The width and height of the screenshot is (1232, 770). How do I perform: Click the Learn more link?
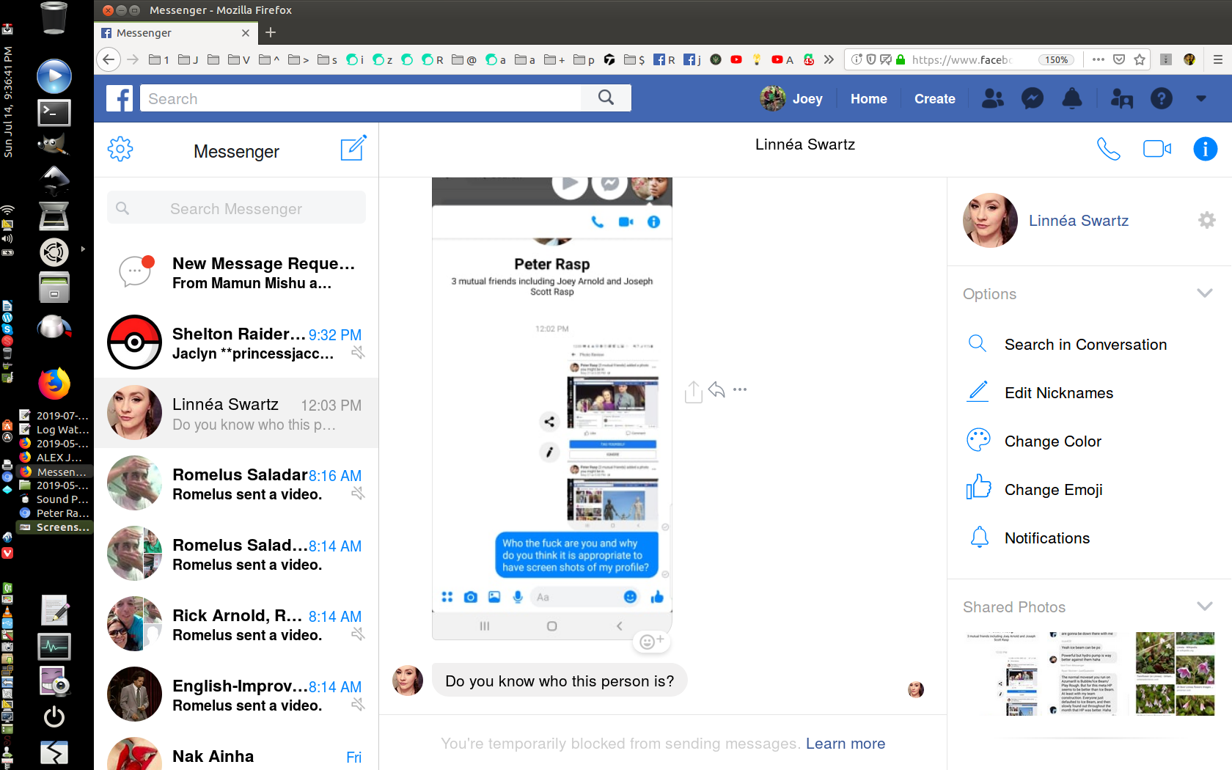click(x=846, y=744)
